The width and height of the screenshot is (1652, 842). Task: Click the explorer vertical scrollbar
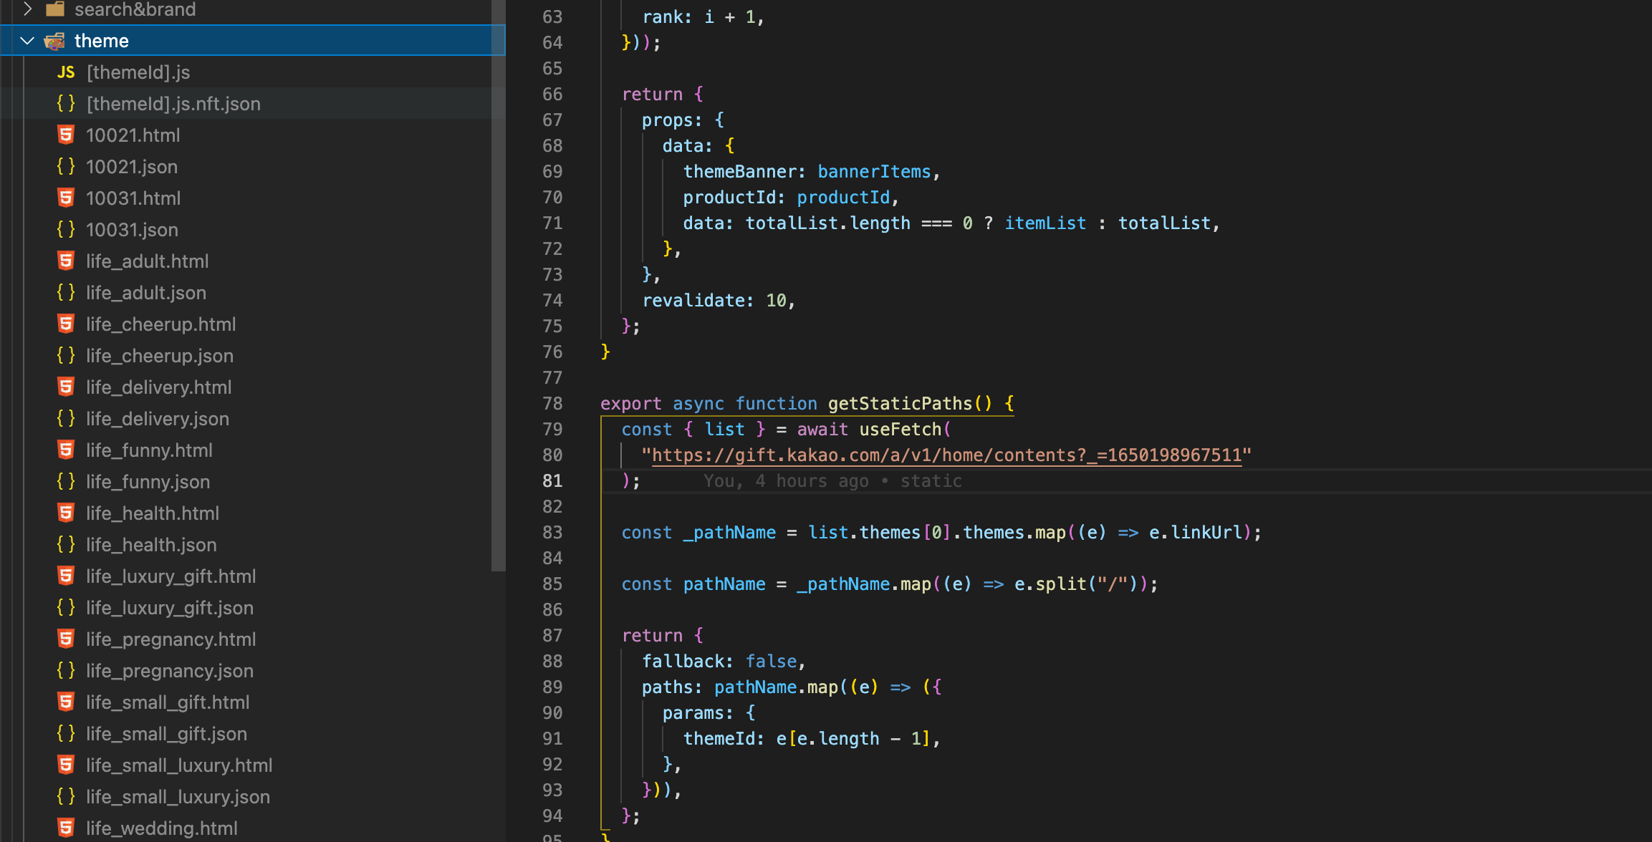tap(498, 286)
